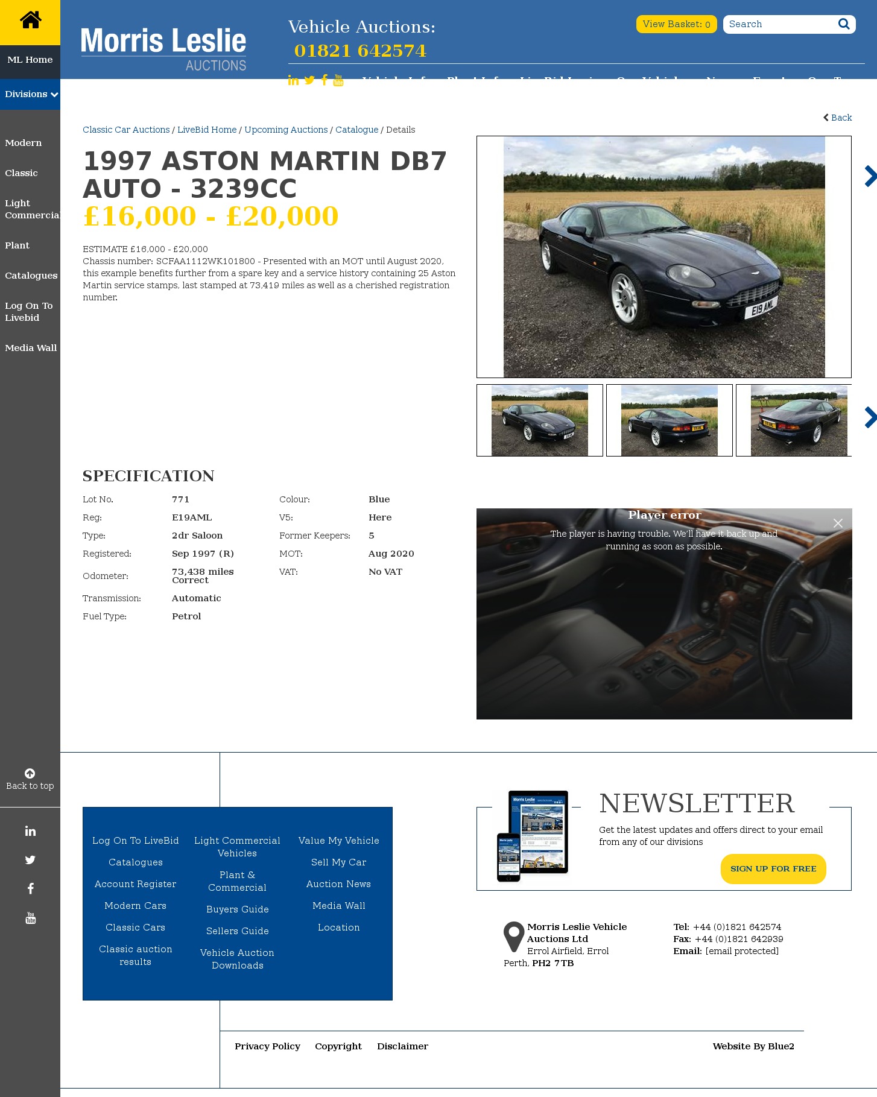Screen dimensions: 877x1097
Task: Open the YouTube icon in the header
Action: tap(338, 80)
